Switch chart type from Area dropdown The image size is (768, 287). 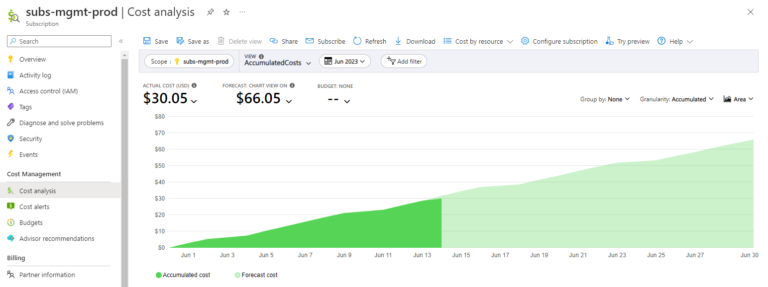click(739, 99)
